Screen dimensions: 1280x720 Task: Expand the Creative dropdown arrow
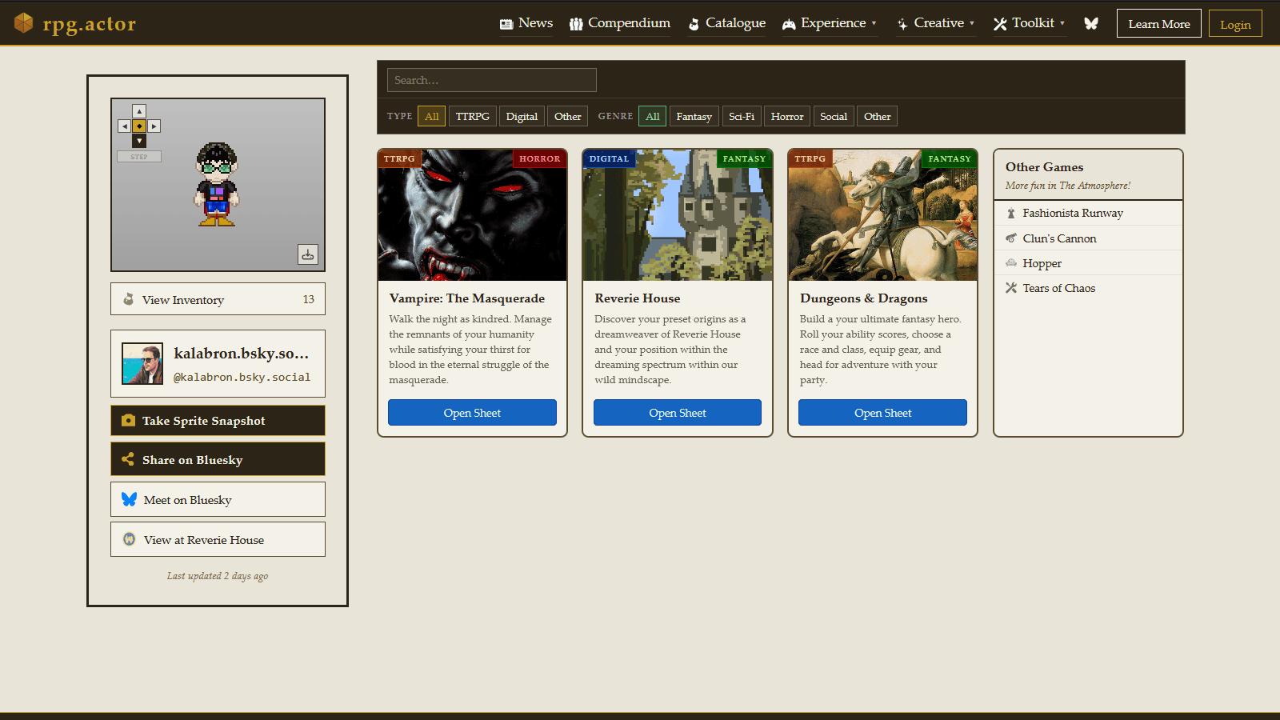[972, 24]
